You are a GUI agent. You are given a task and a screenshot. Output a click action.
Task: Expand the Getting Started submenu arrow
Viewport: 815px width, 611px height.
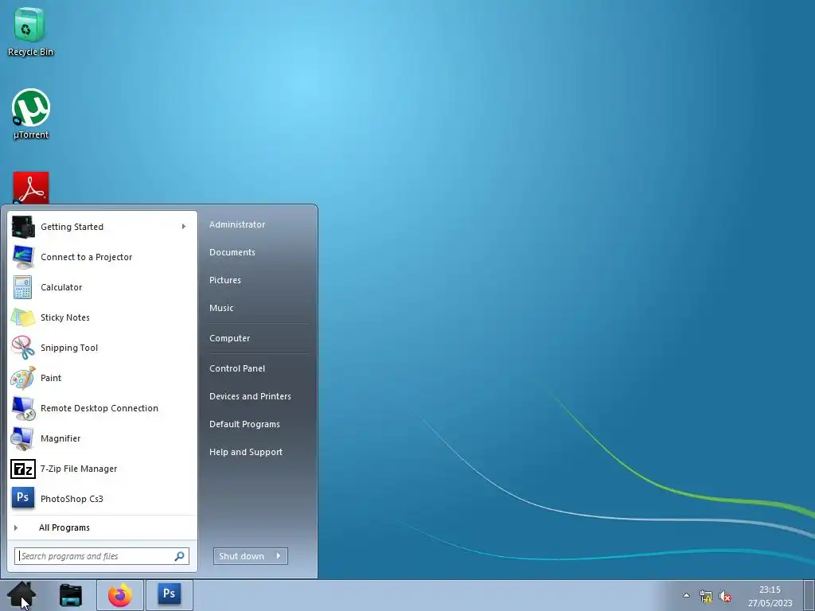tap(184, 226)
